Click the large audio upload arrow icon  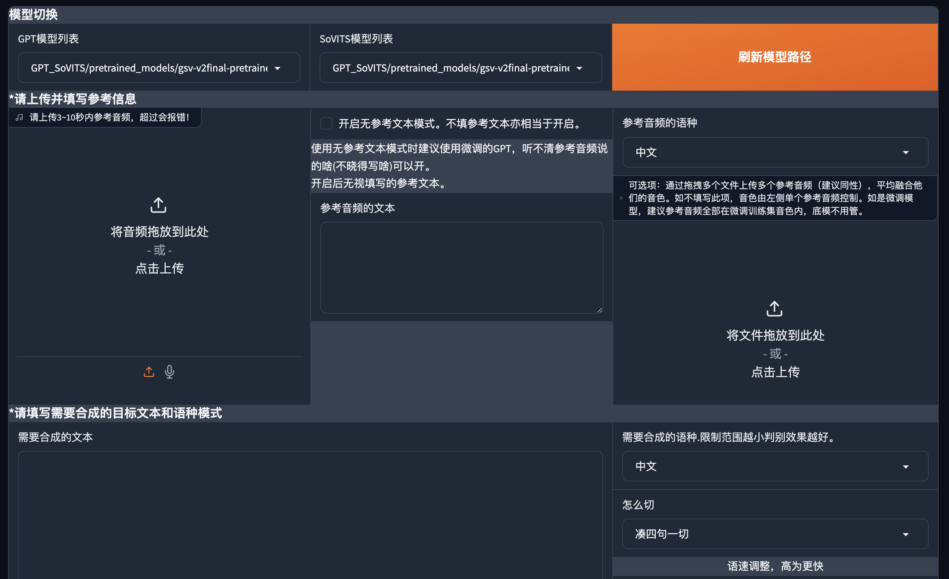pos(158,205)
